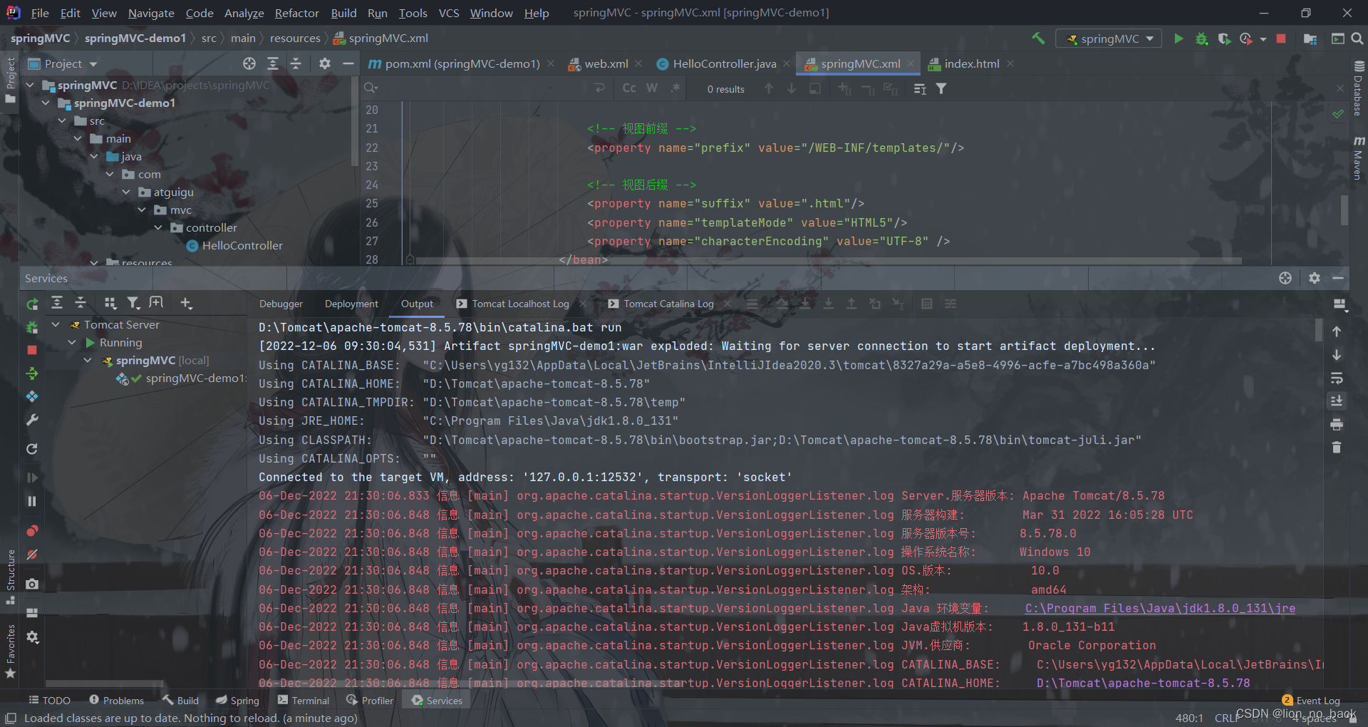Collapse the springMVC-demo1 tree node
The image size is (1368, 727).
coord(46,103)
